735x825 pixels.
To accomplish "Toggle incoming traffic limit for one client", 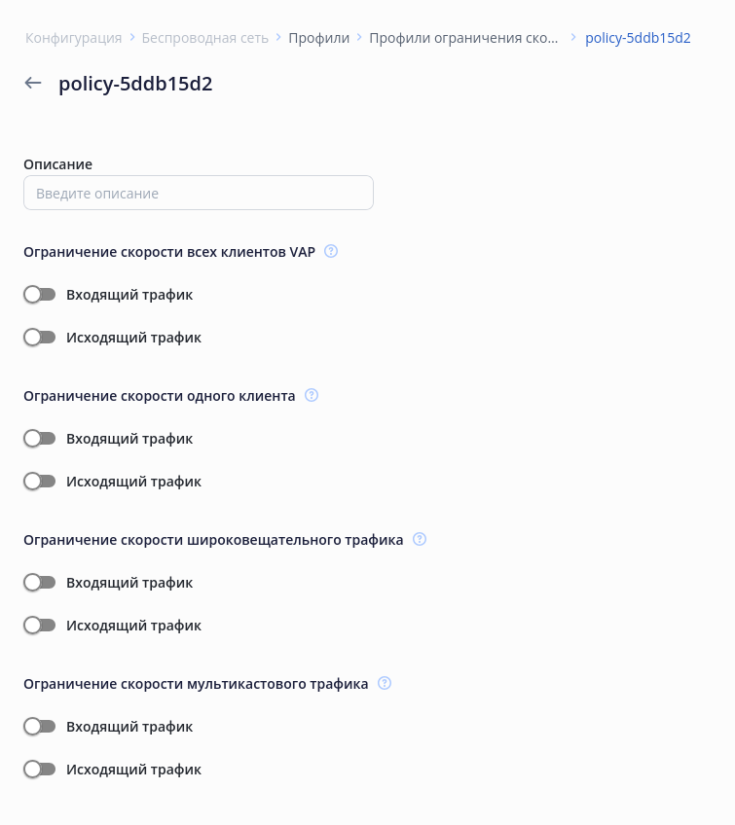I will click(40, 439).
